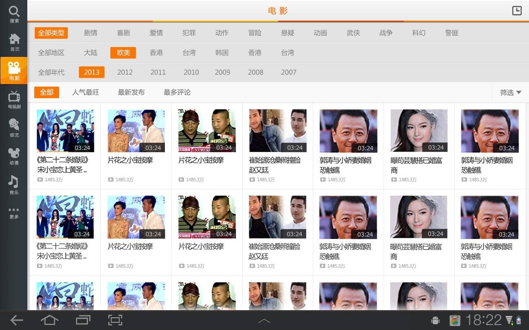The image size is (529, 330).
Task: Filter by 警匪 genre
Action: pos(452,33)
